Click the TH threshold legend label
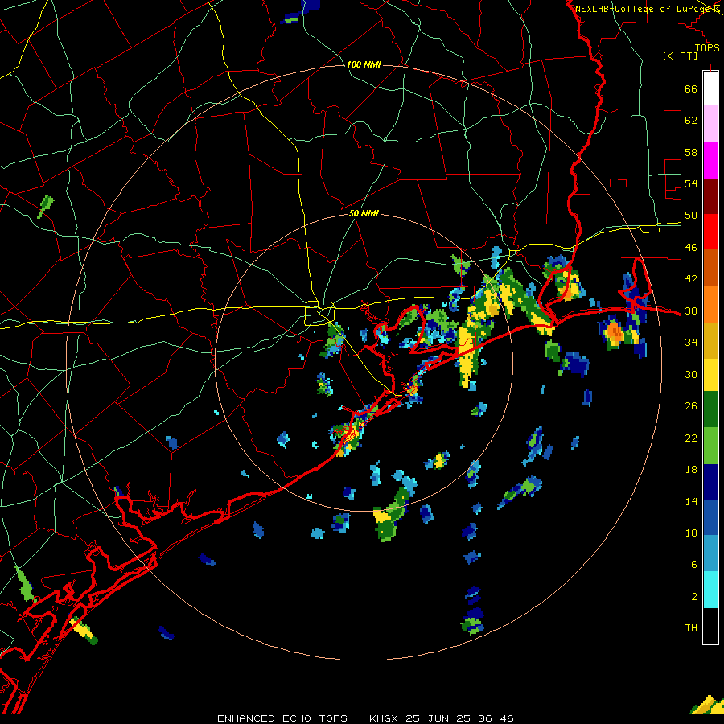The image size is (724, 724). point(691,628)
